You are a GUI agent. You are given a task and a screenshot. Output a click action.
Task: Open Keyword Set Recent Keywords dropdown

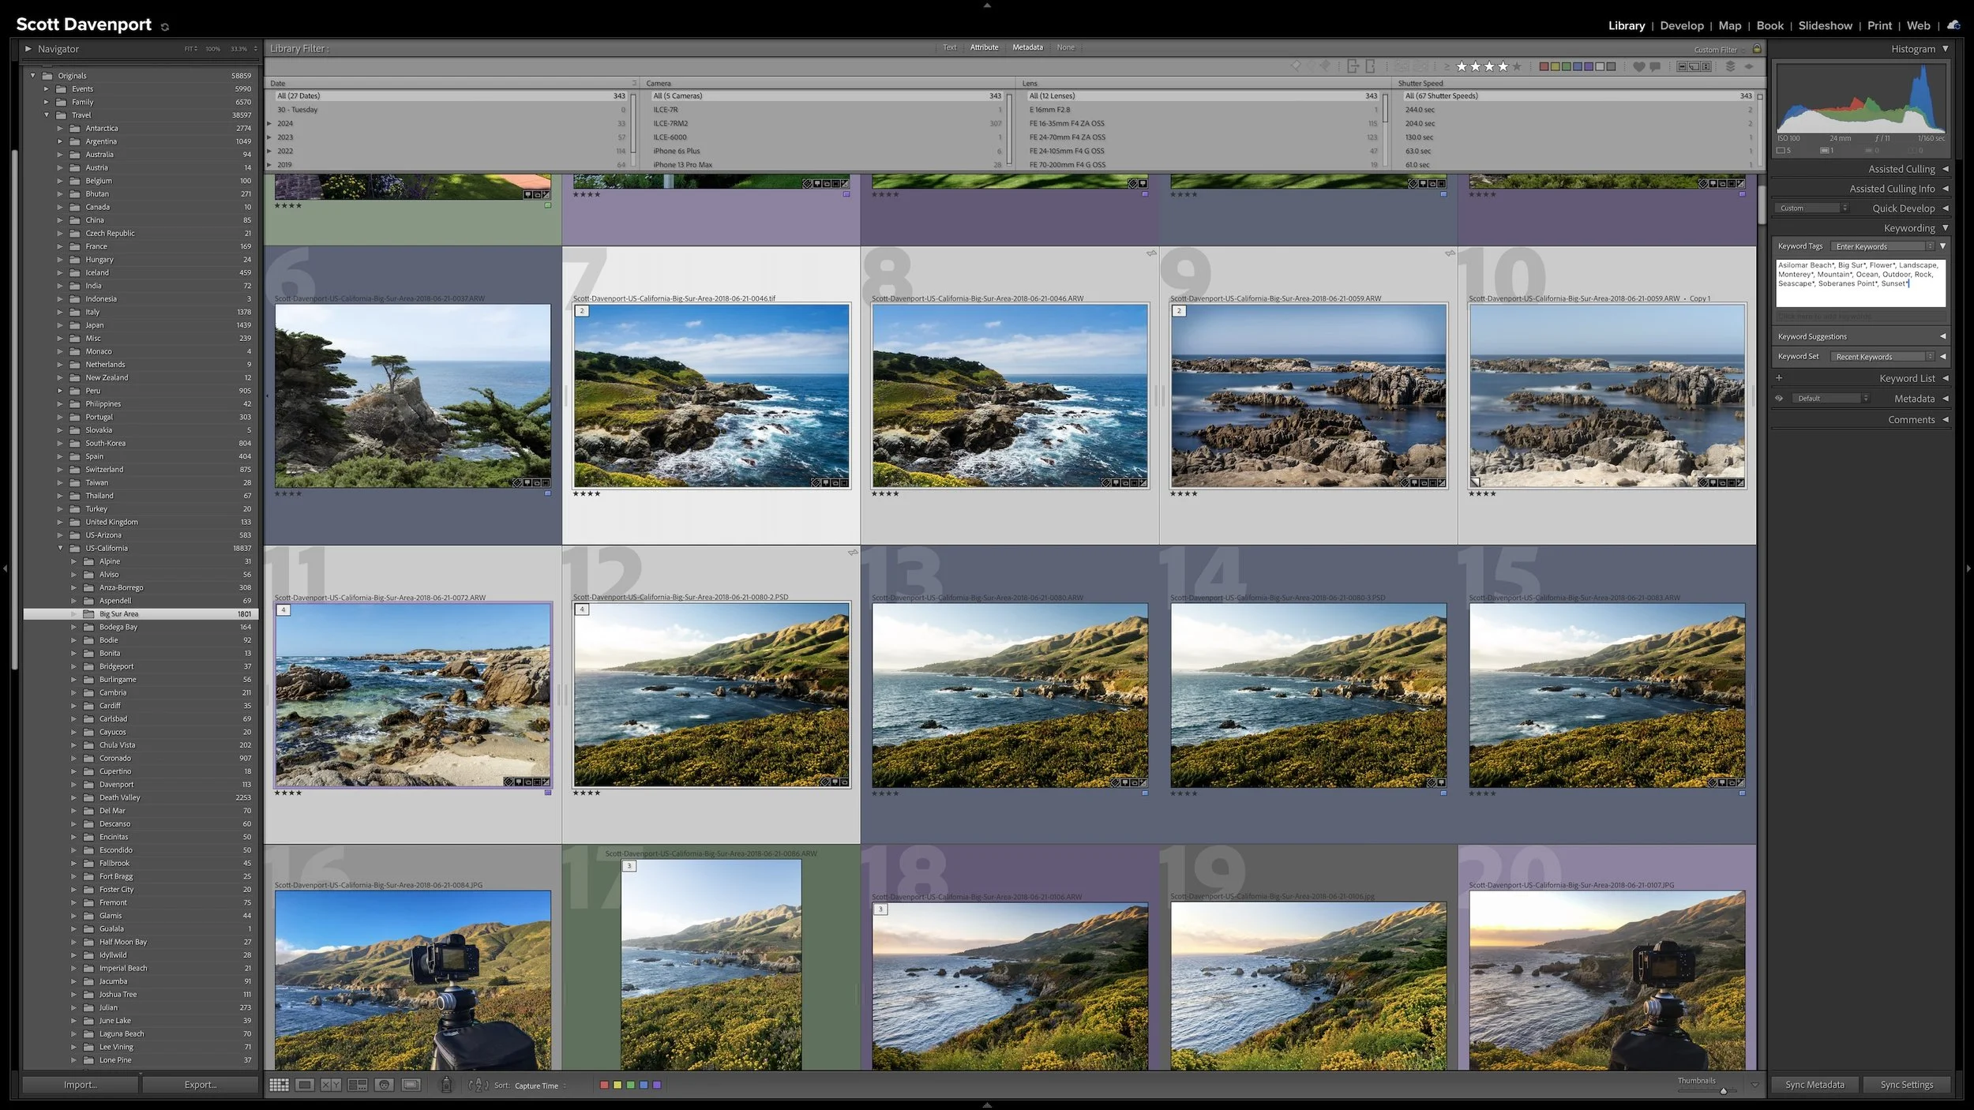click(1883, 357)
